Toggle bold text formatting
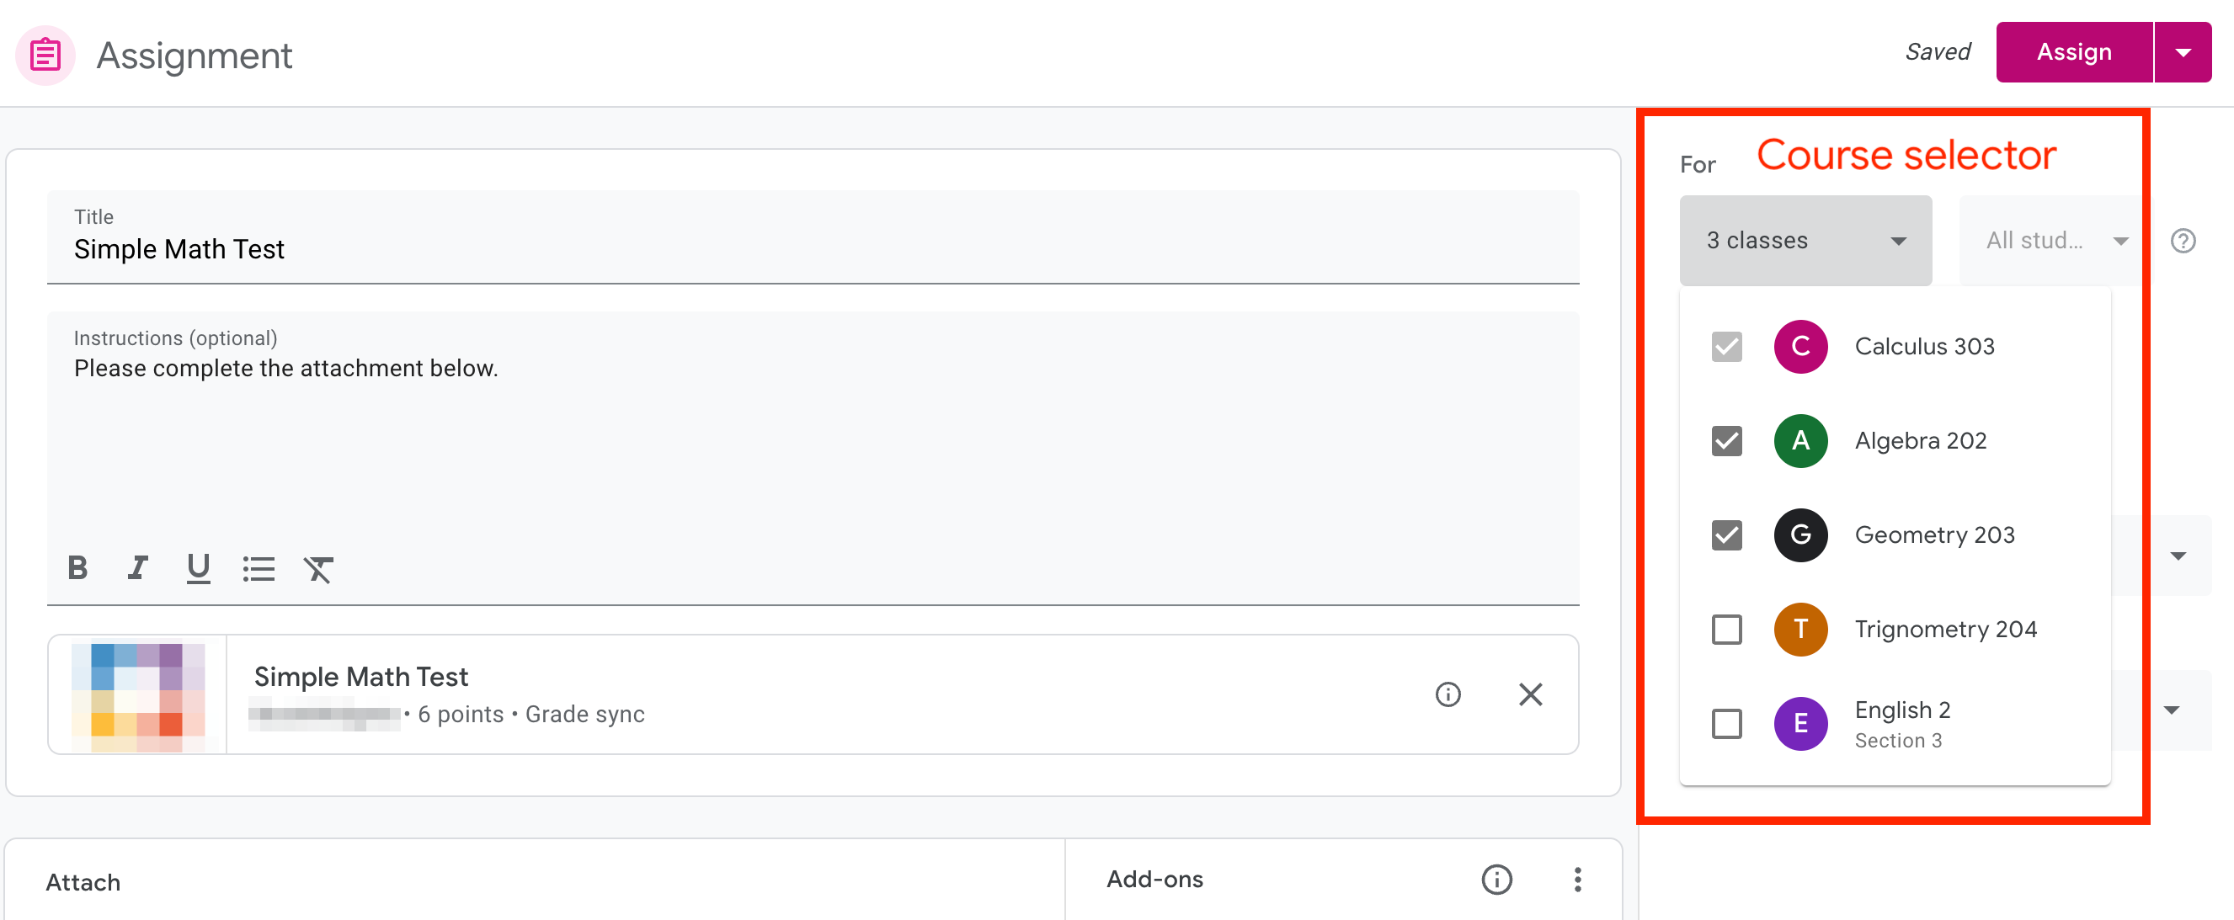The height and width of the screenshot is (920, 2234). pos(78,568)
